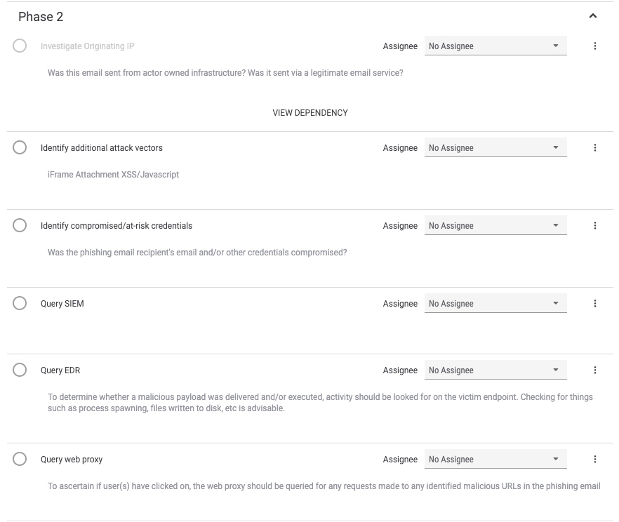Open options menu for Investigate Originating IP
Screen dimensions: 619x522
[x=595, y=46]
